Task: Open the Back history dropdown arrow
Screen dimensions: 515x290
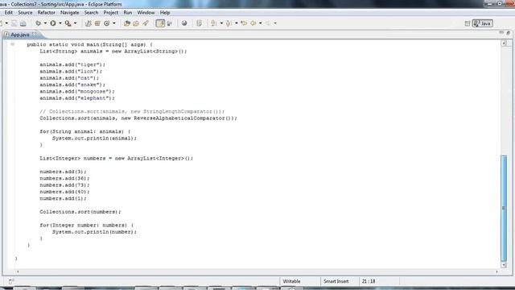Action: [x=261, y=23]
